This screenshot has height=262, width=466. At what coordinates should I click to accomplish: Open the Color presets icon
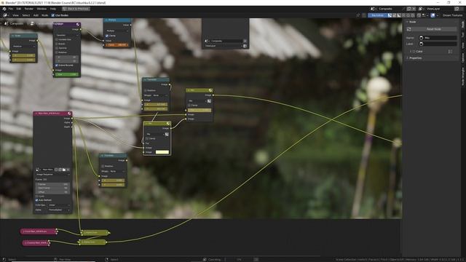(x=450, y=52)
